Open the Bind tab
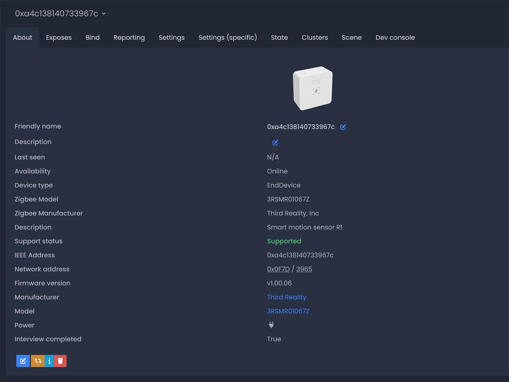This screenshot has width=509, height=382. point(93,38)
